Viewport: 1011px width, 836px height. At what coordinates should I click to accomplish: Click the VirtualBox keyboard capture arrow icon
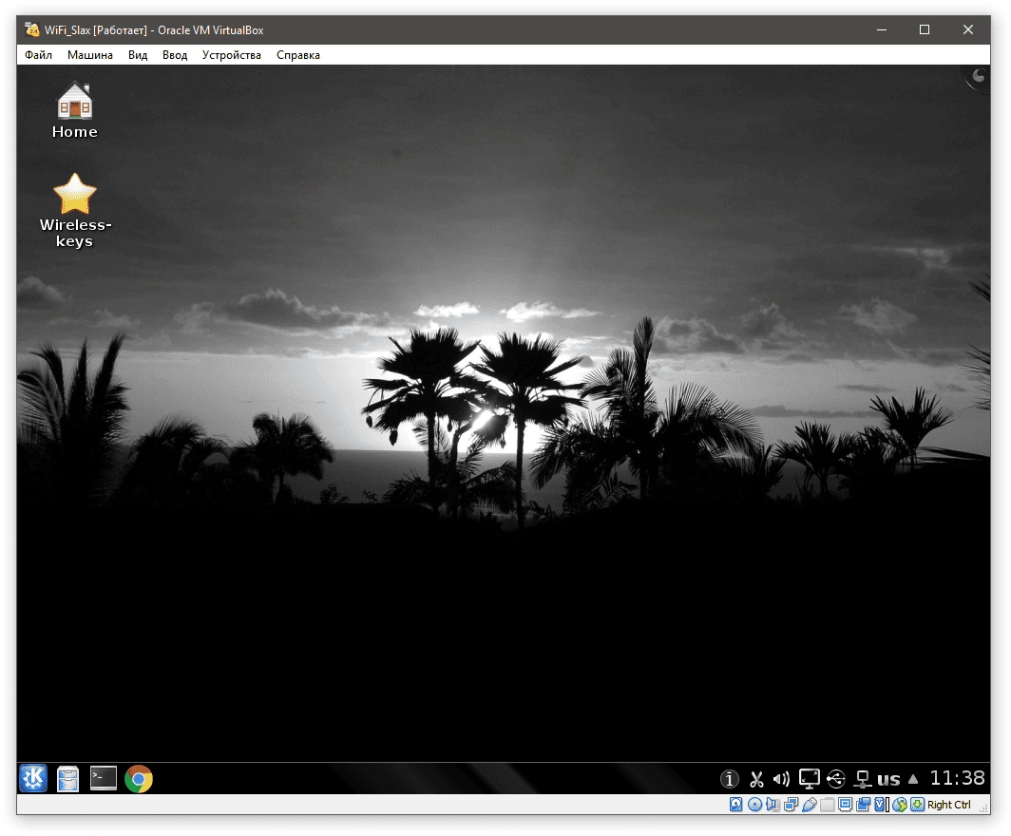(918, 805)
